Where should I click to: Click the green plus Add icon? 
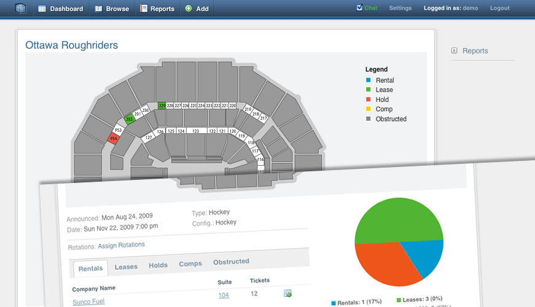(189, 9)
